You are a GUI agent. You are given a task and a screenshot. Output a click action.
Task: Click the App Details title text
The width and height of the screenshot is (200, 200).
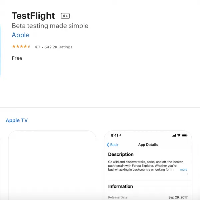(148, 145)
